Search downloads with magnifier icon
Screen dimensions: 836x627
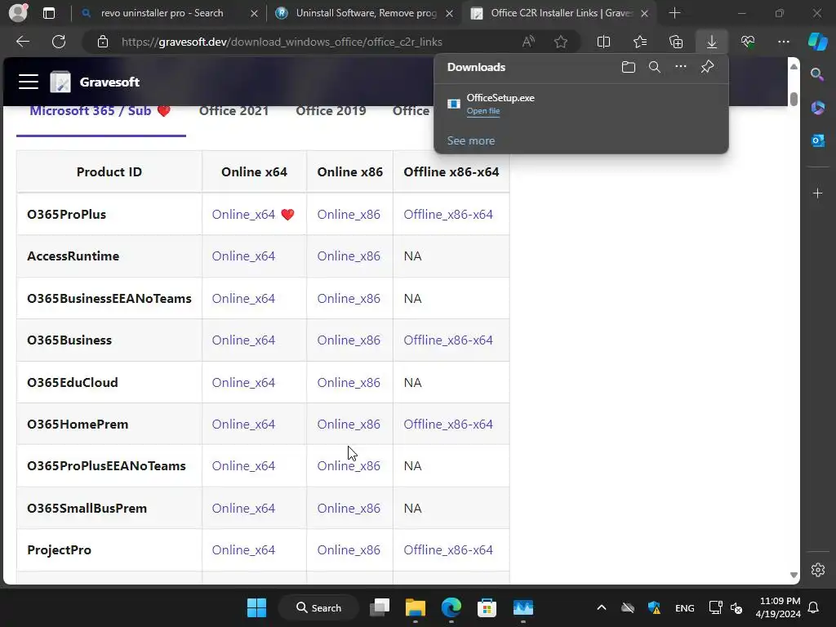655,67
